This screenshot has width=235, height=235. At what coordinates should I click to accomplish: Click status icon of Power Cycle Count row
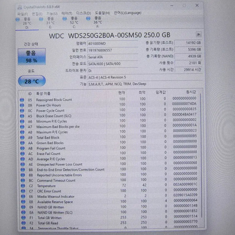click(x=22, y=111)
